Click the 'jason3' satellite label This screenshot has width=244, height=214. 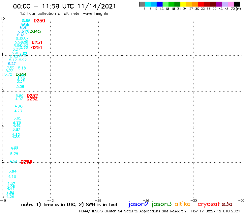click(x=162, y=204)
